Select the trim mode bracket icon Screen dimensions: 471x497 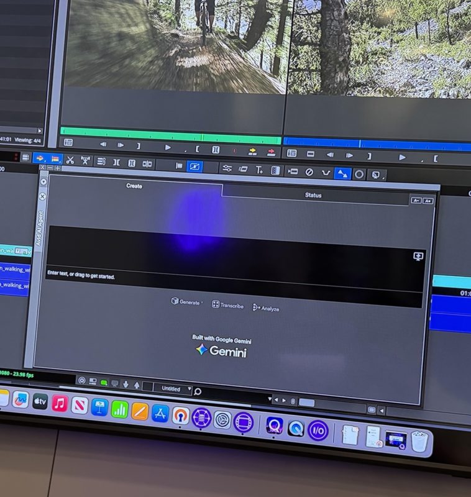point(116,163)
